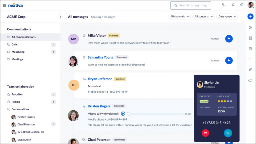Screen dimensions: 256x144
Task: Answer Skylar Lin's incoming call
Action: click(228, 133)
